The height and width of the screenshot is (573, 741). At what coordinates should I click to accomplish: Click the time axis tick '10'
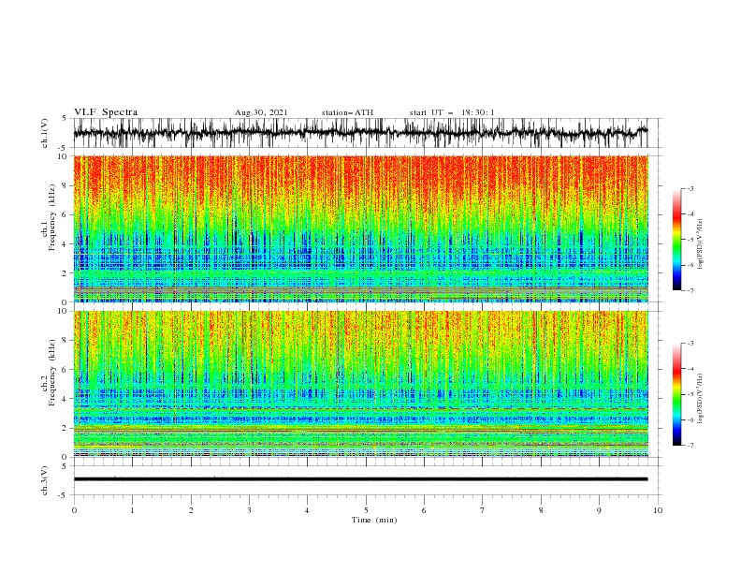[658, 510]
